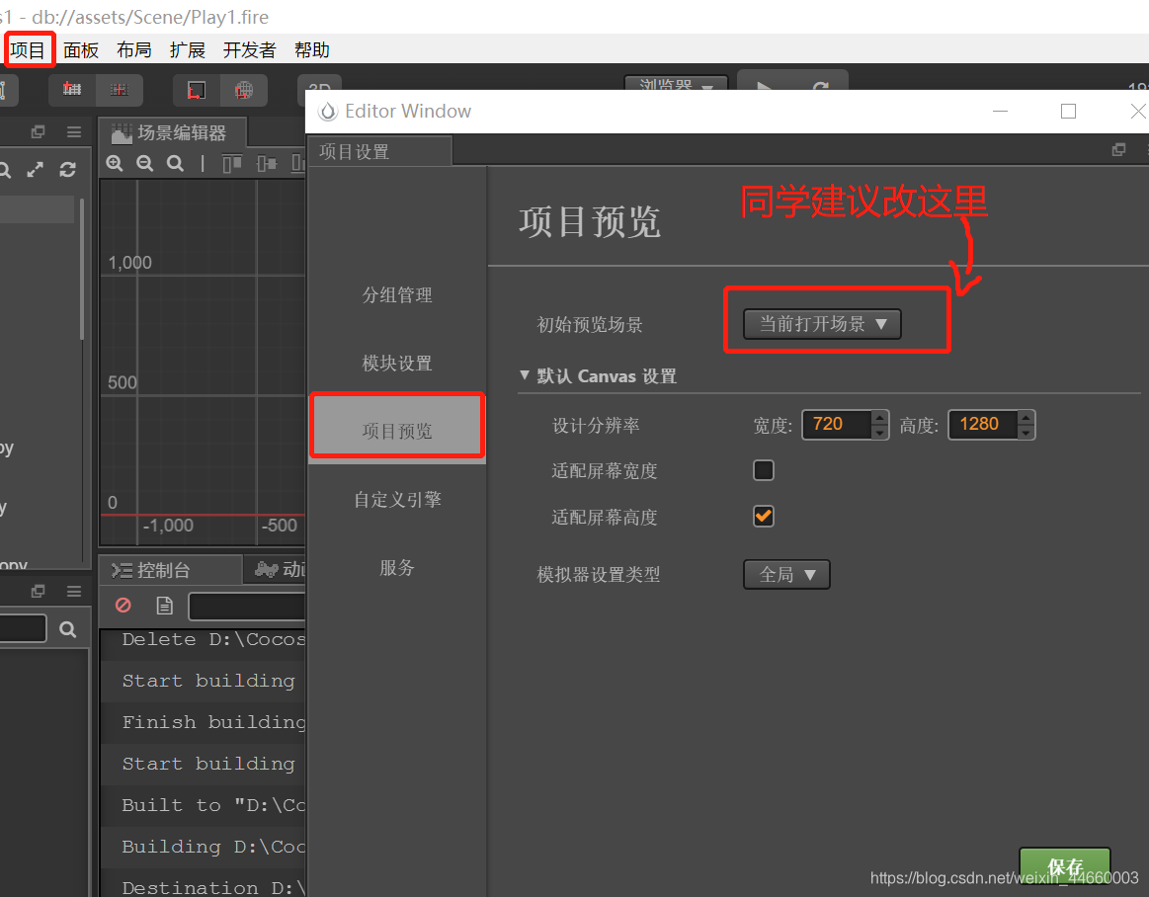This screenshot has width=1149, height=897.
Task: Click the 高度 1280 input field
Action: (982, 425)
